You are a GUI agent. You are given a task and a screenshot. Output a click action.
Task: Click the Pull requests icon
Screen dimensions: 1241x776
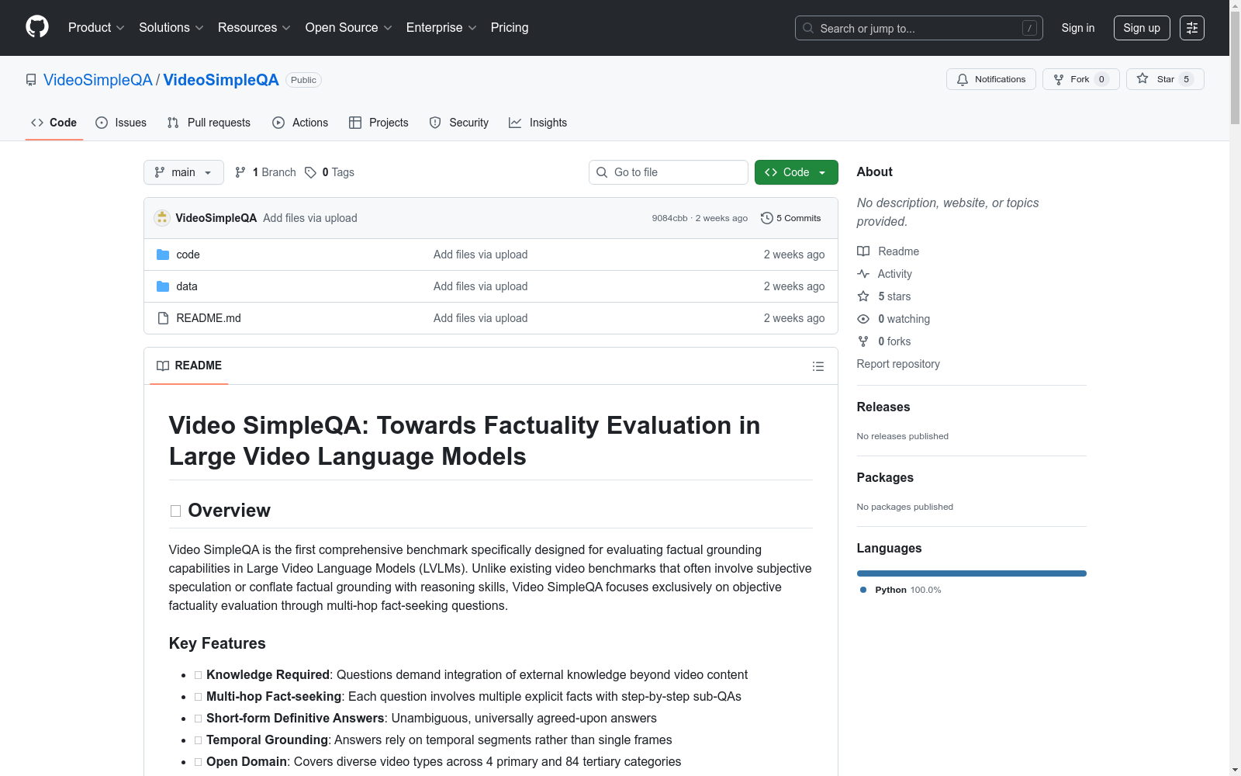173,123
